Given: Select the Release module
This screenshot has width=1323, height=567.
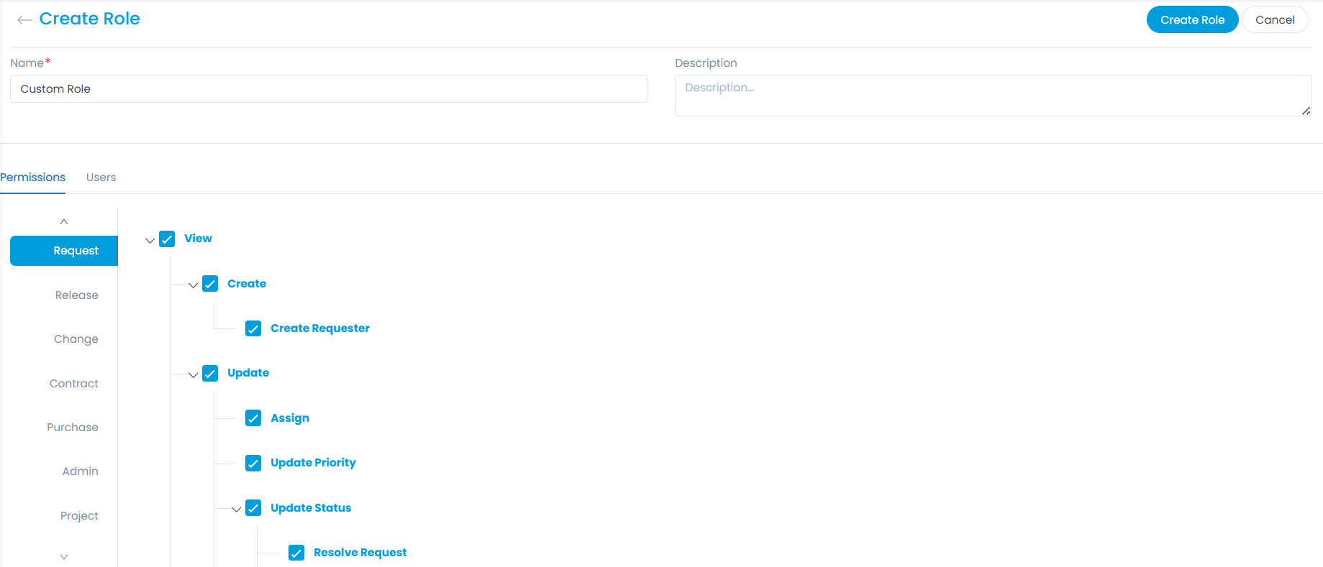Looking at the screenshot, I should pyautogui.click(x=76, y=295).
